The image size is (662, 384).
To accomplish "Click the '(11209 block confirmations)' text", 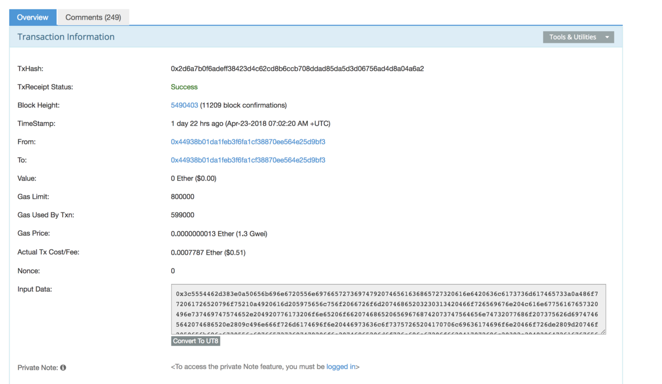I will click(x=243, y=105).
